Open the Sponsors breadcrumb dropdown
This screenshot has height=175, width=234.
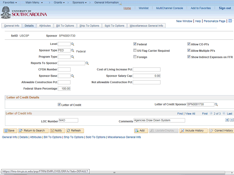coord(79,3)
